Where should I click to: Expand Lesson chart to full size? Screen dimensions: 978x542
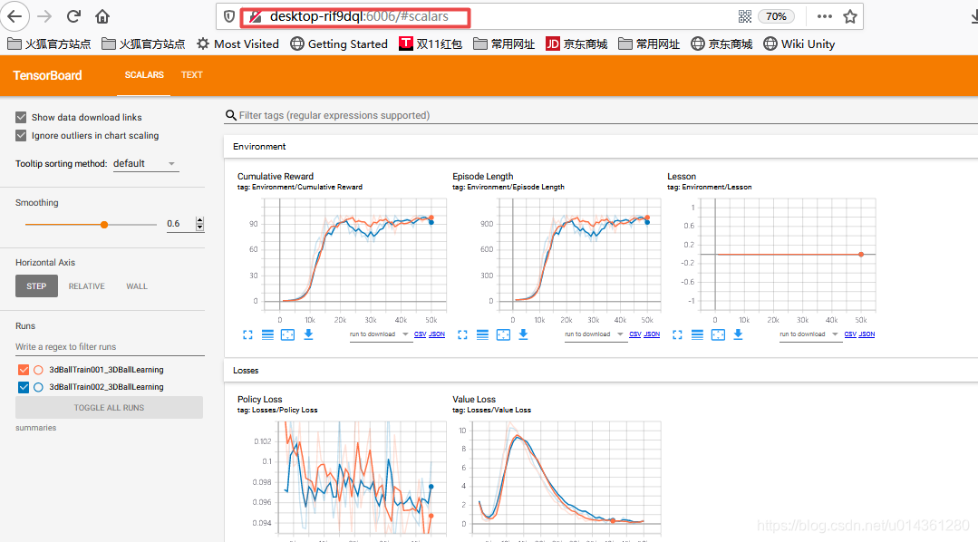[677, 335]
